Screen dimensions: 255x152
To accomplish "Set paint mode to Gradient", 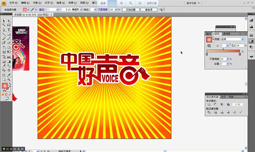I will [x=6, y=94].
